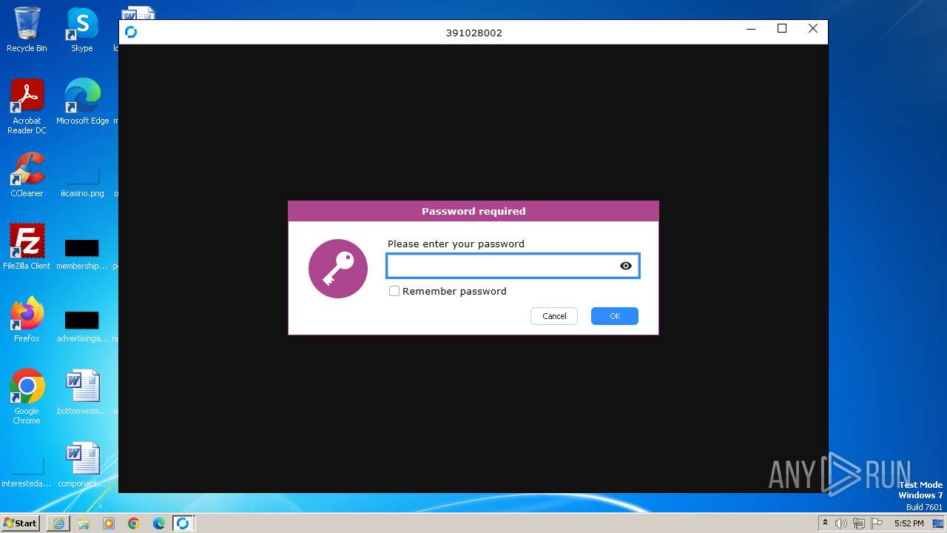Click the 391028002 window title
This screenshot has width=947, height=533.
click(x=474, y=33)
